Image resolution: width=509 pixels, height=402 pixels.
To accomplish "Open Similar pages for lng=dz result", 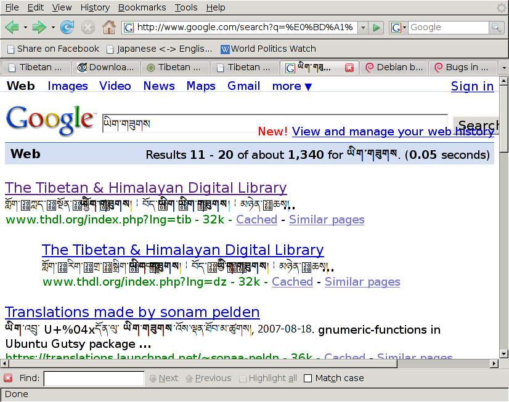I will pos(362,282).
